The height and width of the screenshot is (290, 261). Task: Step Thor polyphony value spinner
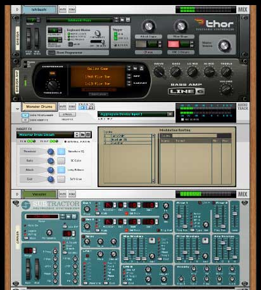60,30
